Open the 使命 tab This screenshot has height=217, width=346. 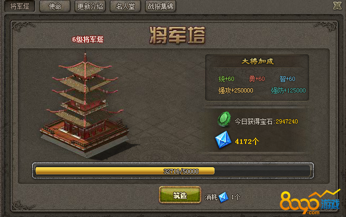[x=55, y=6]
